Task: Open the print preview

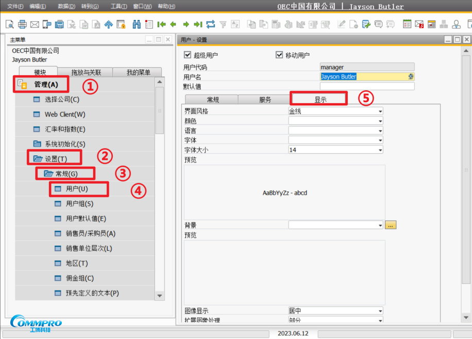Action: tap(9, 24)
